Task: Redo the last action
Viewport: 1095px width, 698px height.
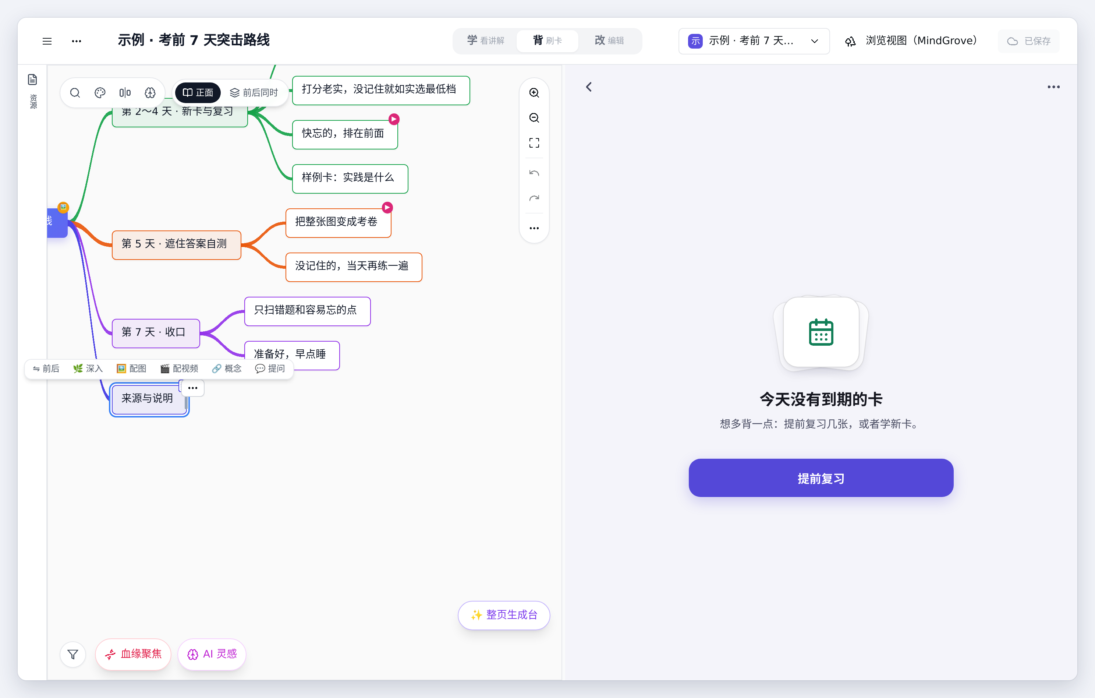Action: coord(534,198)
